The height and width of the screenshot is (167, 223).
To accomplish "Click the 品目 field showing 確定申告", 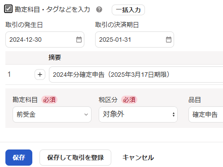I will click(x=206, y=114).
